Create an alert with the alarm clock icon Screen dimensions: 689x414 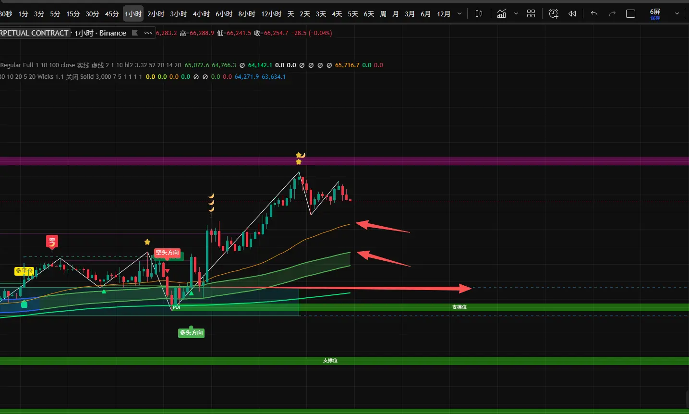pyautogui.click(x=554, y=14)
